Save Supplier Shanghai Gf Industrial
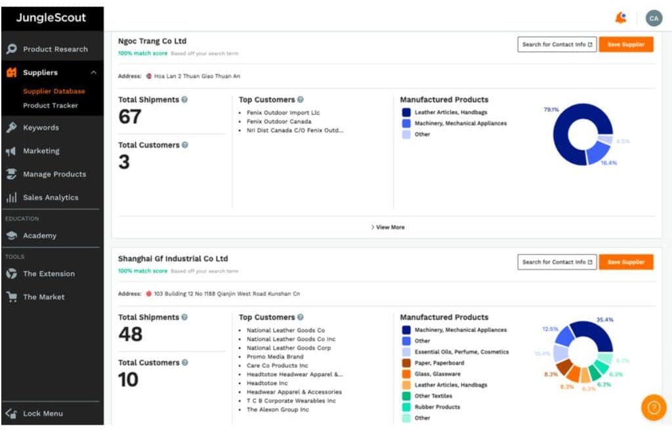The image size is (672, 436). [625, 262]
